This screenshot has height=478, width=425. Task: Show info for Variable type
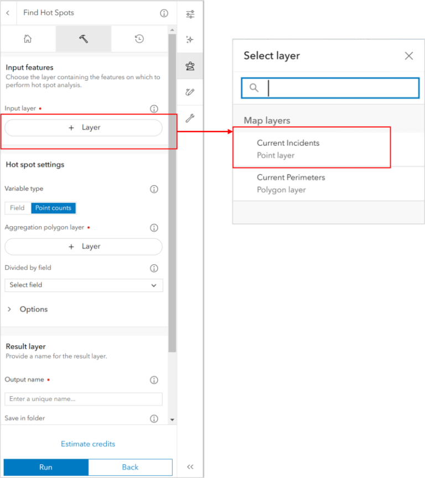154,189
